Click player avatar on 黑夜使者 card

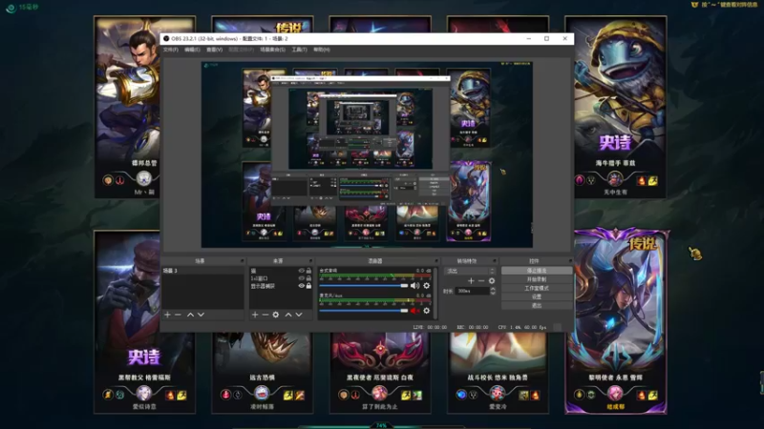pos(379,393)
